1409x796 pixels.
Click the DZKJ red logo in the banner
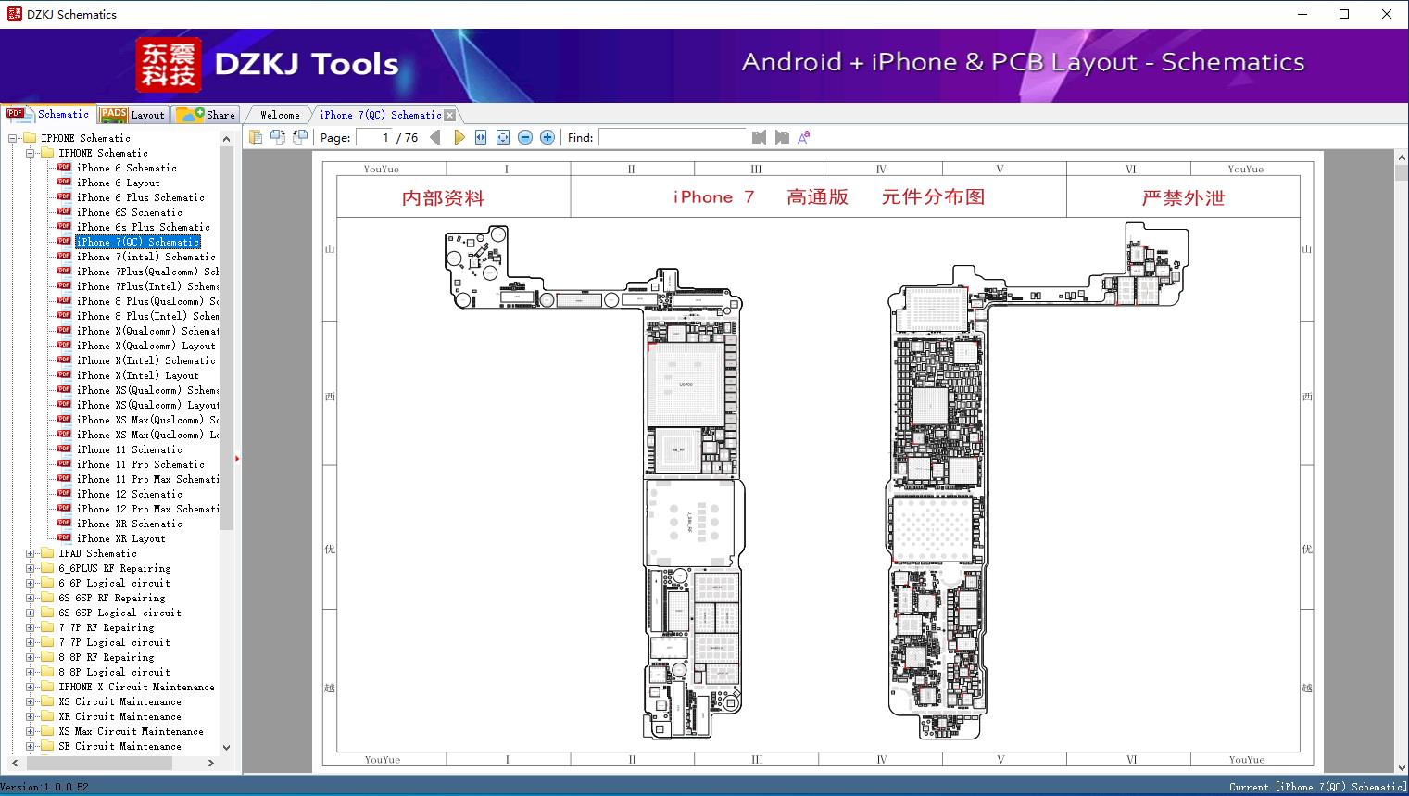pyautogui.click(x=168, y=65)
